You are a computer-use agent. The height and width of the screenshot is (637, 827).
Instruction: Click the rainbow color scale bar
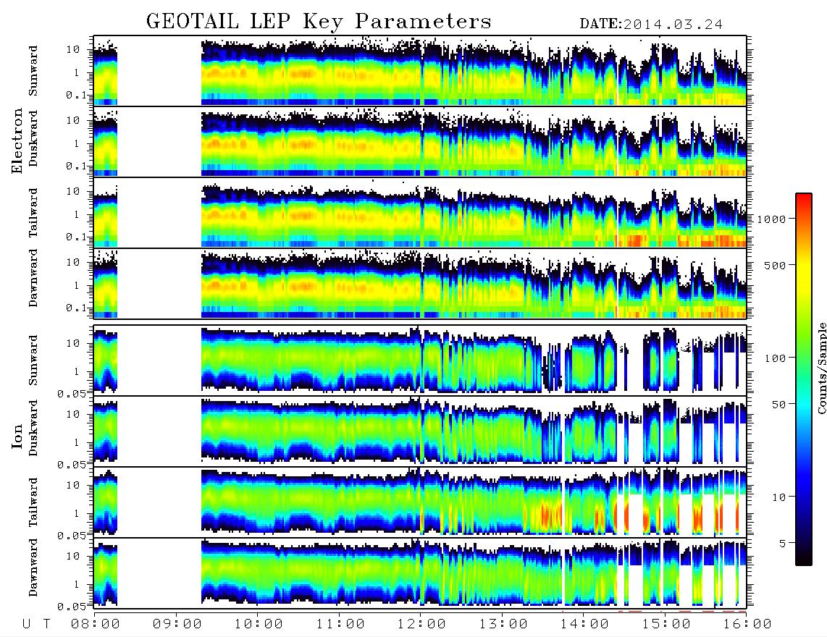click(x=804, y=379)
